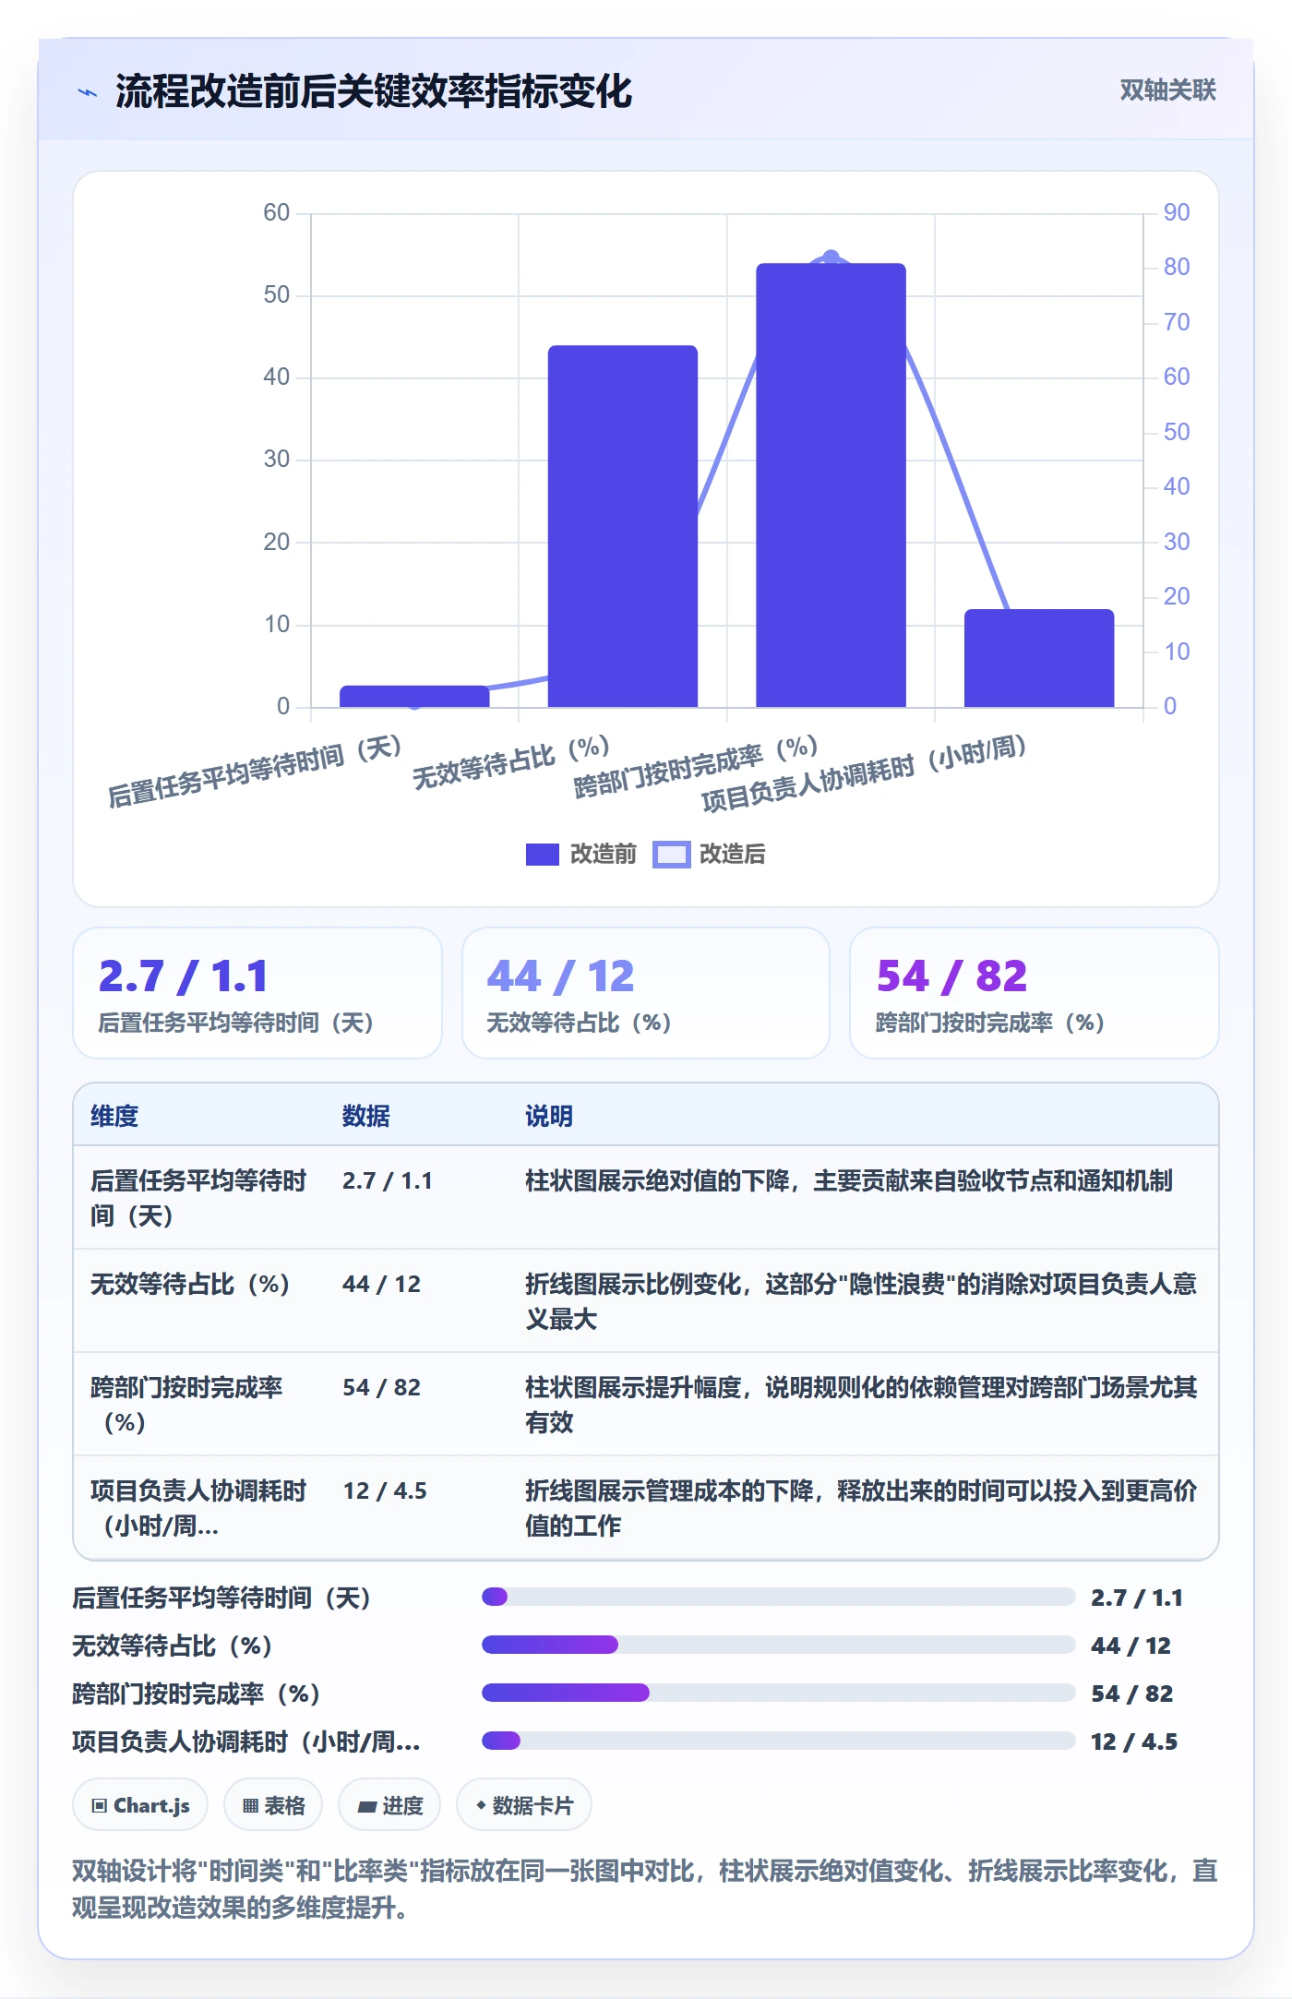1292x1999 pixels.
Task: Toggle the 改造后 legend entry
Action: 710,854
